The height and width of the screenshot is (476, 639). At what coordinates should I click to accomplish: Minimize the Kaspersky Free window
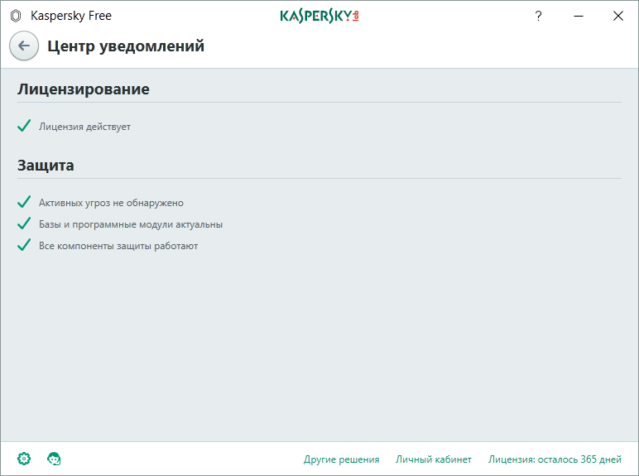coord(579,16)
